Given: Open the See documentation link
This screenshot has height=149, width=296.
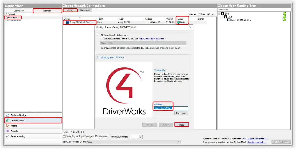Looking at the screenshot, I should coord(256,142).
